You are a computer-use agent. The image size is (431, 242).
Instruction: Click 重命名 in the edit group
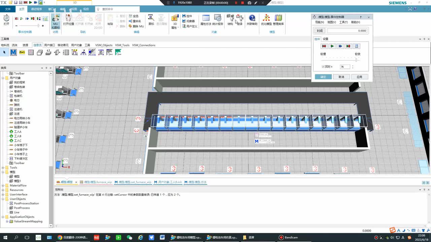(135, 21)
